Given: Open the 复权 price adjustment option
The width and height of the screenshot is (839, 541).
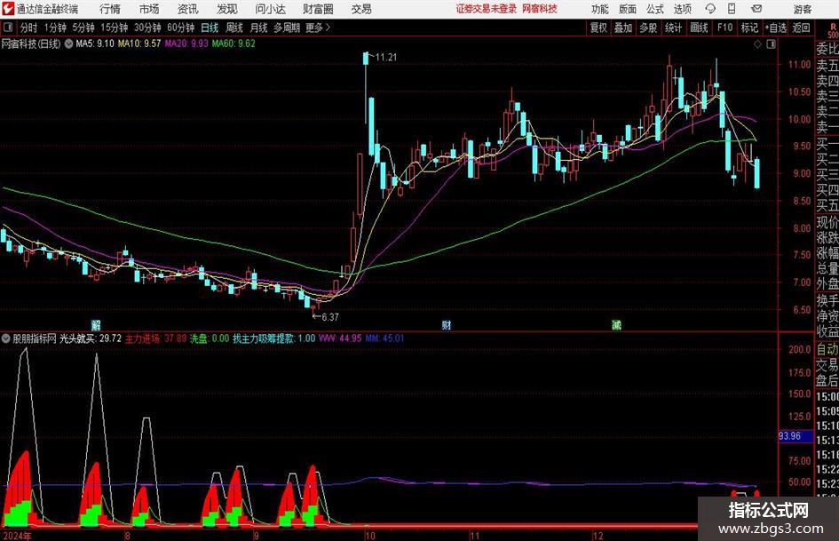Looking at the screenshot, I should point(598,28).
